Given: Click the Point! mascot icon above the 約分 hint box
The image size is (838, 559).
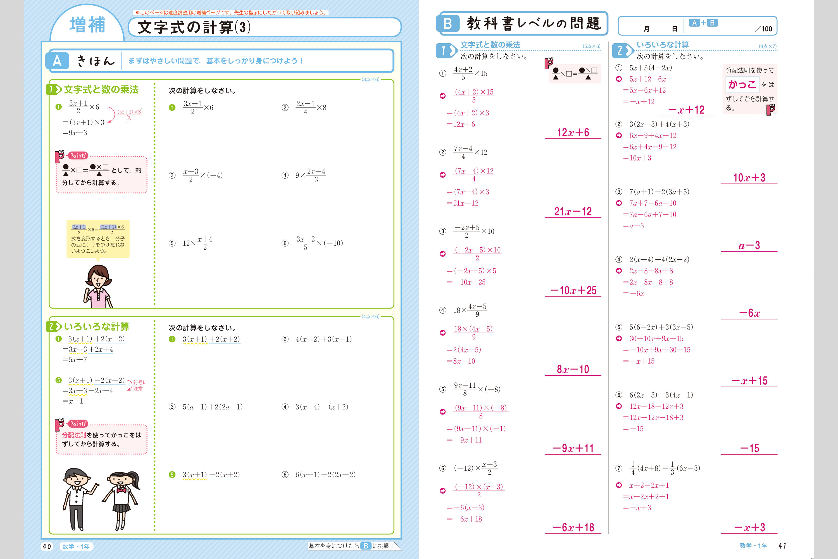Looking at the screenshot, I should 59,156.
